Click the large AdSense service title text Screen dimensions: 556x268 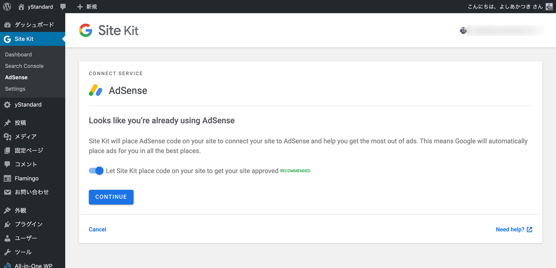click(128, 90)
